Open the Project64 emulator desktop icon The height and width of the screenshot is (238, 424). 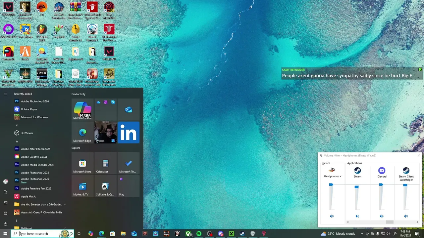[59, 31]
